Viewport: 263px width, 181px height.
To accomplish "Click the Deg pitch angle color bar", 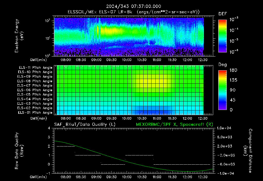I will coord(222,90).
